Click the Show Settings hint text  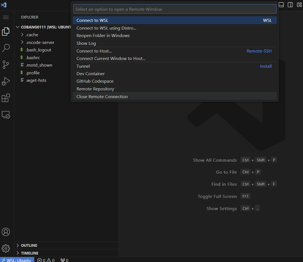pos(222,208)
